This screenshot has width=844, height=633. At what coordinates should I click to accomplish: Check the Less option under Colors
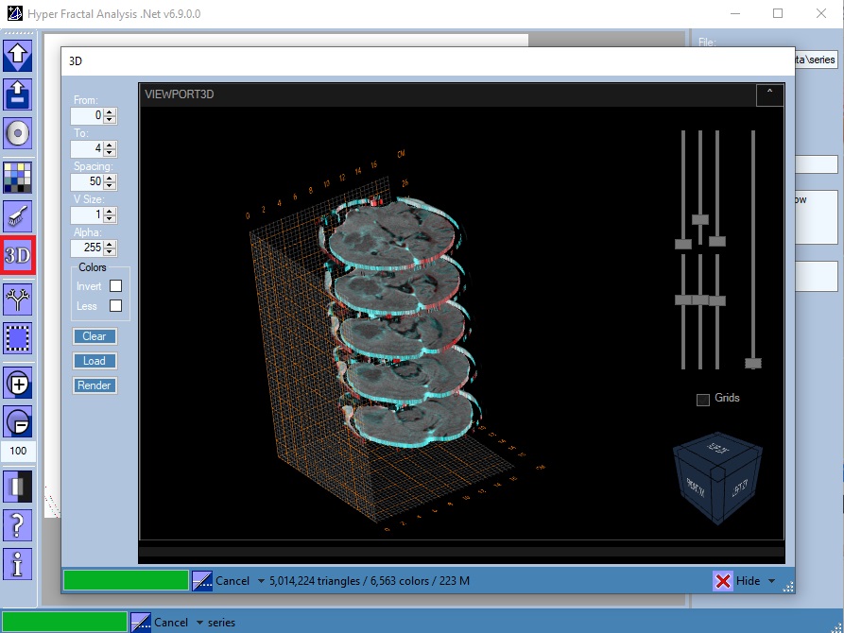pyautogui.click(x=115, y=305)
